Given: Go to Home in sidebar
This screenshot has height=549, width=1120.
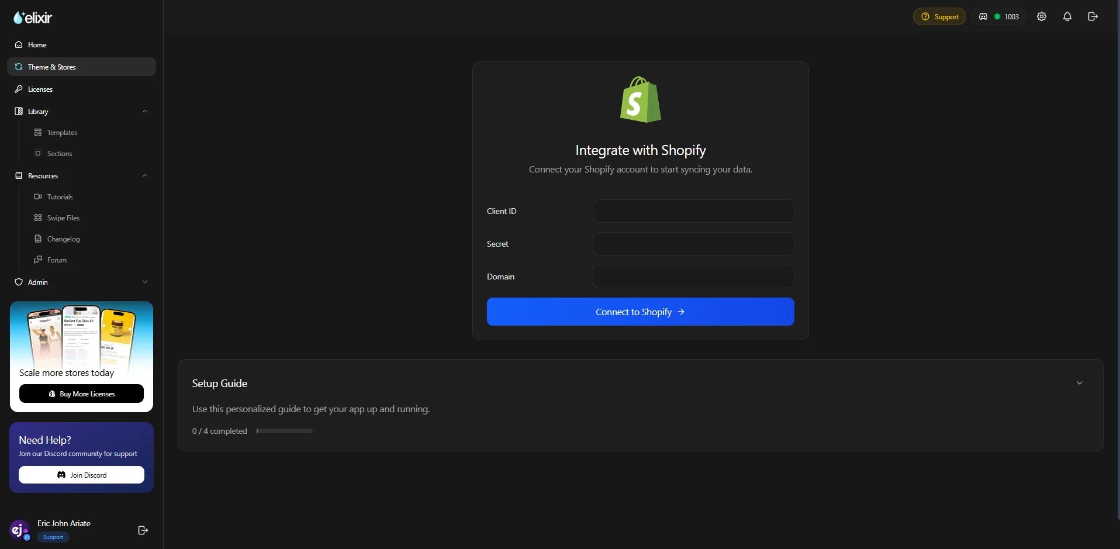Looking at the screenshot, I should click(81, 44).
